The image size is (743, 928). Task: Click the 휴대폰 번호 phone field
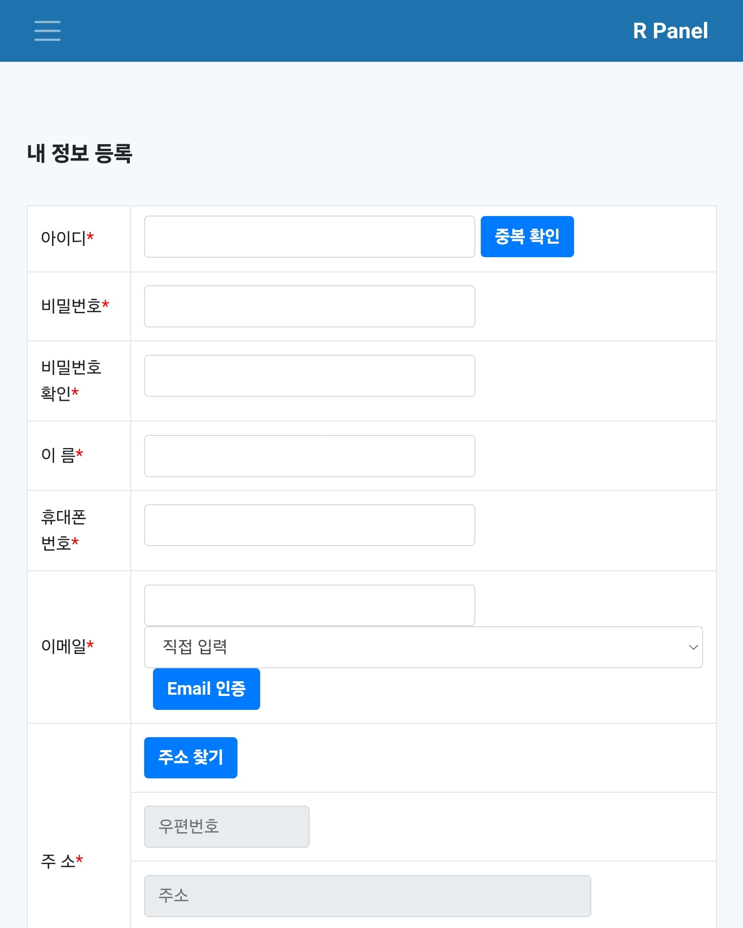(309, 525)
